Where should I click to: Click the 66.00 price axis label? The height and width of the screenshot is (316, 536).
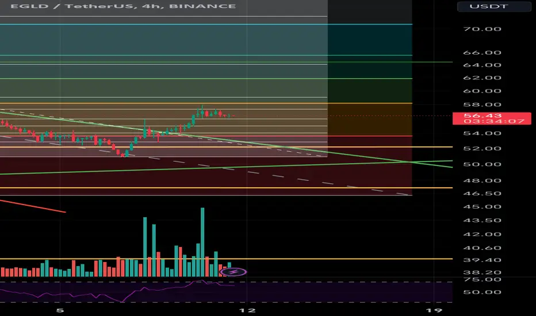(x=482, y=53)
